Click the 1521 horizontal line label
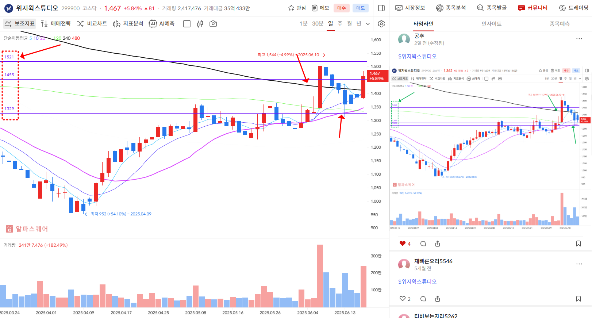This screenshot has width=592, height=318. point(9,57)
